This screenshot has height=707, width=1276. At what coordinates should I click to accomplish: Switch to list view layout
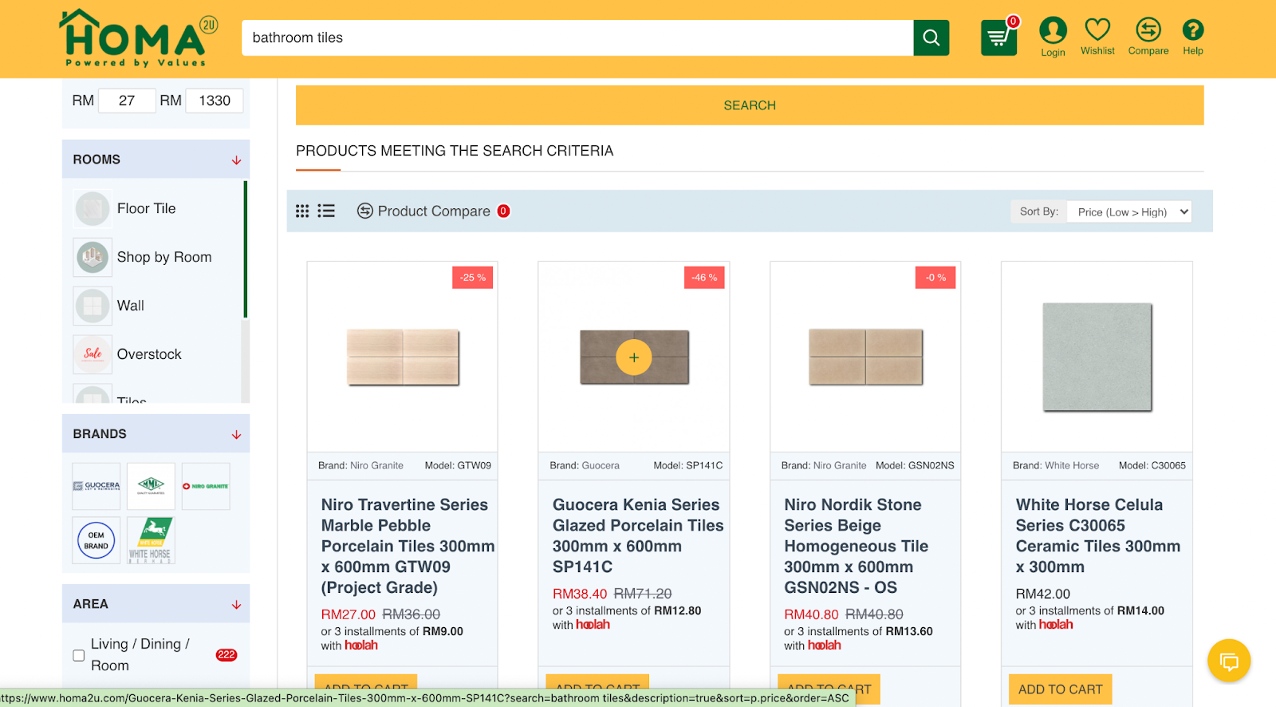click(326, 211)
